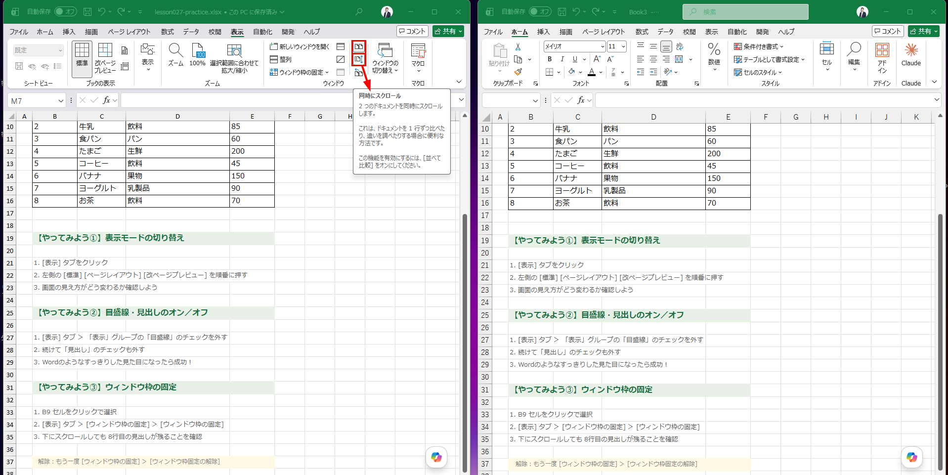Toggle wrap text in Book3 alignment group
The image size is (948, 475).
tap(680, 46)
